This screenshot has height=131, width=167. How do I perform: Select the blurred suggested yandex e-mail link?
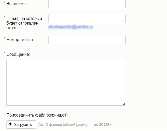[71, 27]
